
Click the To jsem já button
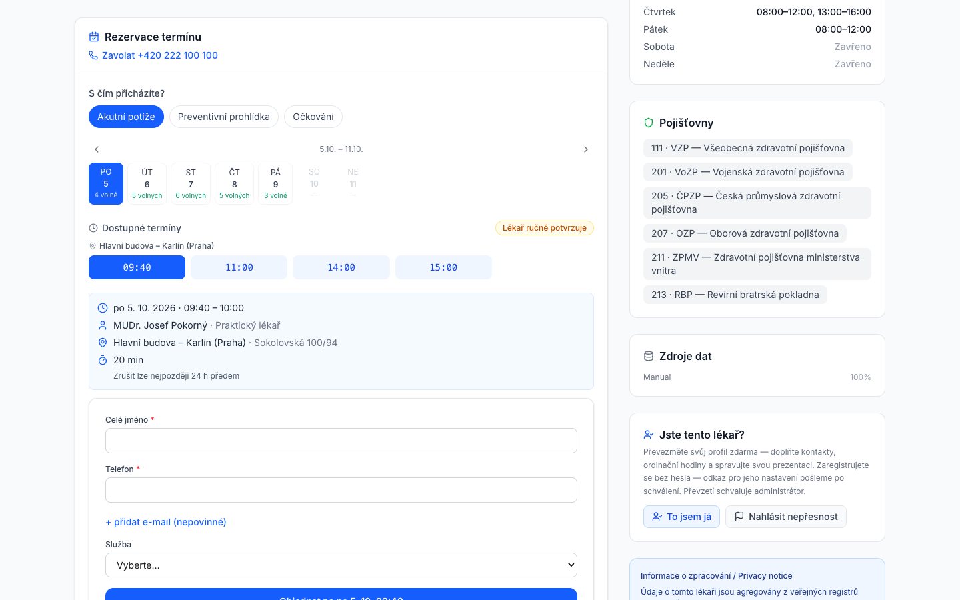pos(681,517)
